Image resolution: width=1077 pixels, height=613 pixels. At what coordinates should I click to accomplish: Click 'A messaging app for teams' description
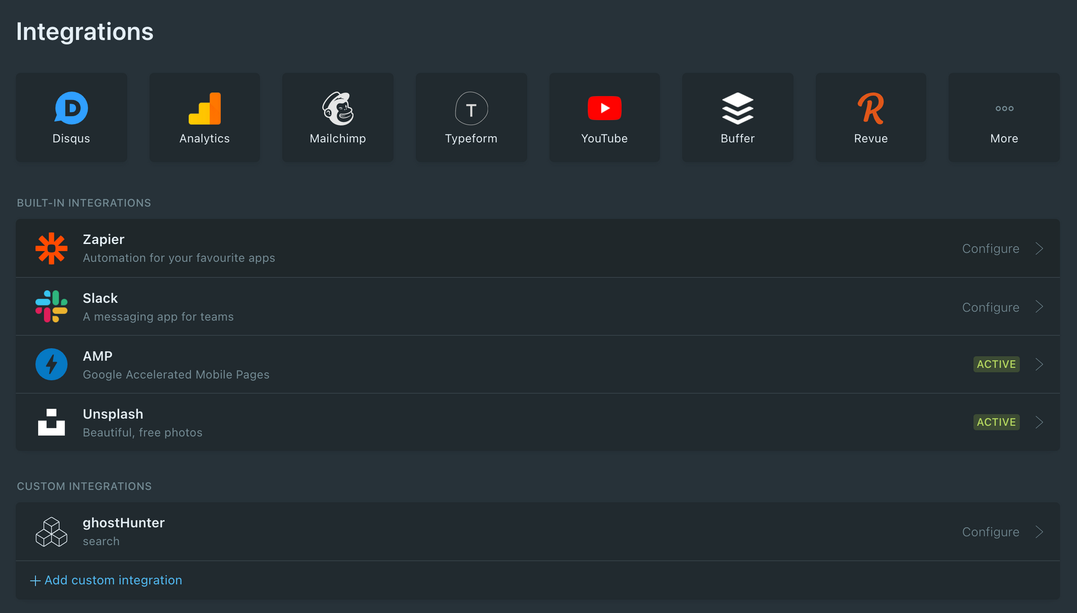point(158,317)
